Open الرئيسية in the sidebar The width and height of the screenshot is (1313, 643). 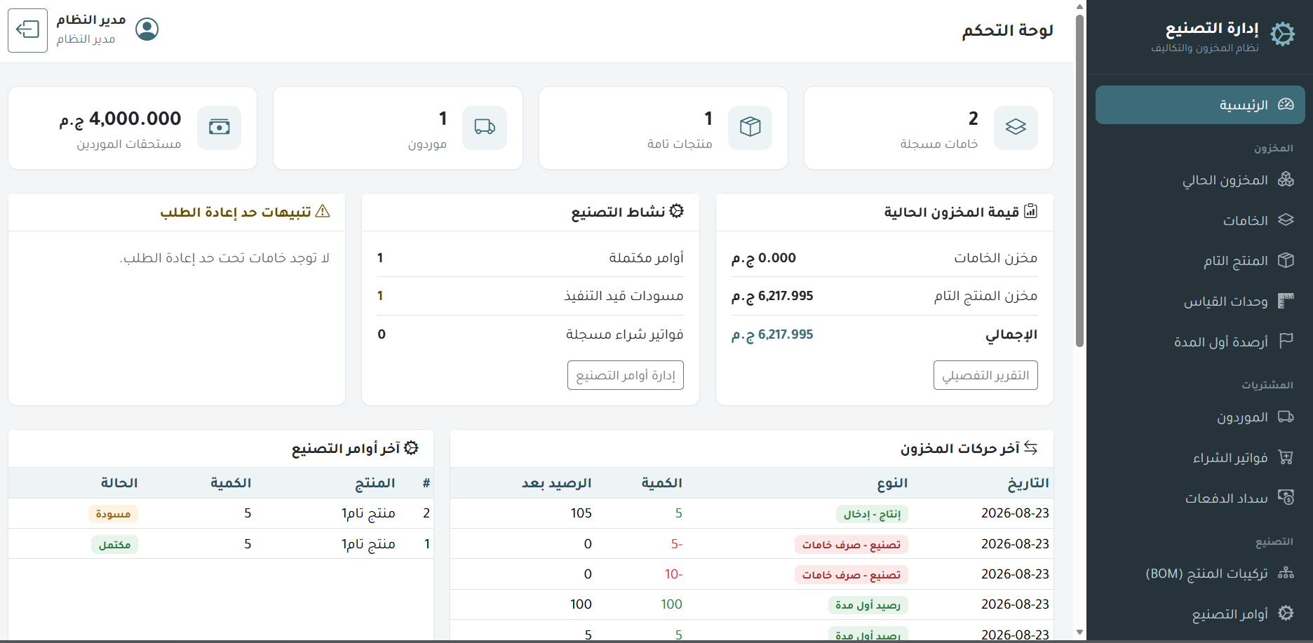(x=1200, y=104)
